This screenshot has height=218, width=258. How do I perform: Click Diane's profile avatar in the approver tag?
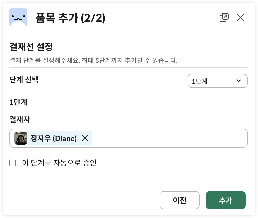point(21,138)
